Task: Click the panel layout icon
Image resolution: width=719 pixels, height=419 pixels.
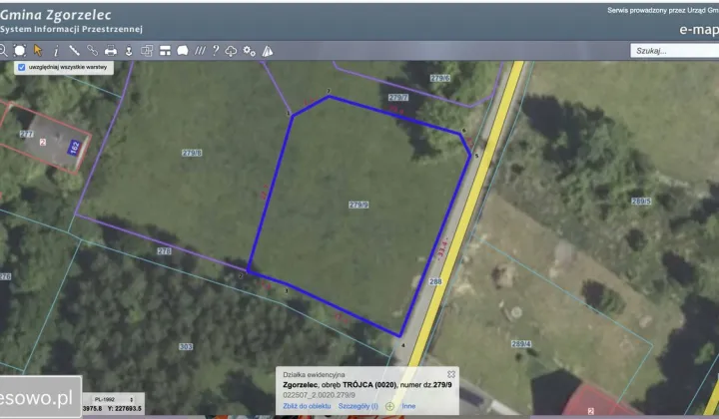Action: [x=165, y=51]
